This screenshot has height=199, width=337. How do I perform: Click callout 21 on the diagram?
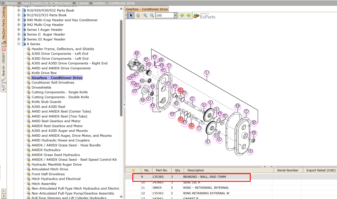tap(146, 60)
